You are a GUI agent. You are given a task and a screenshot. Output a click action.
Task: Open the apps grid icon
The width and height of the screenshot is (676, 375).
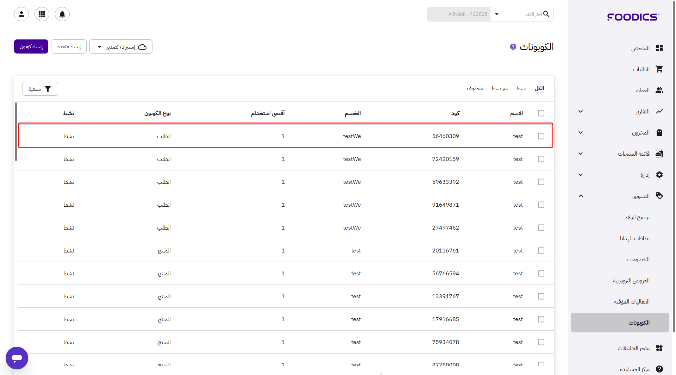tap(42, 14)
